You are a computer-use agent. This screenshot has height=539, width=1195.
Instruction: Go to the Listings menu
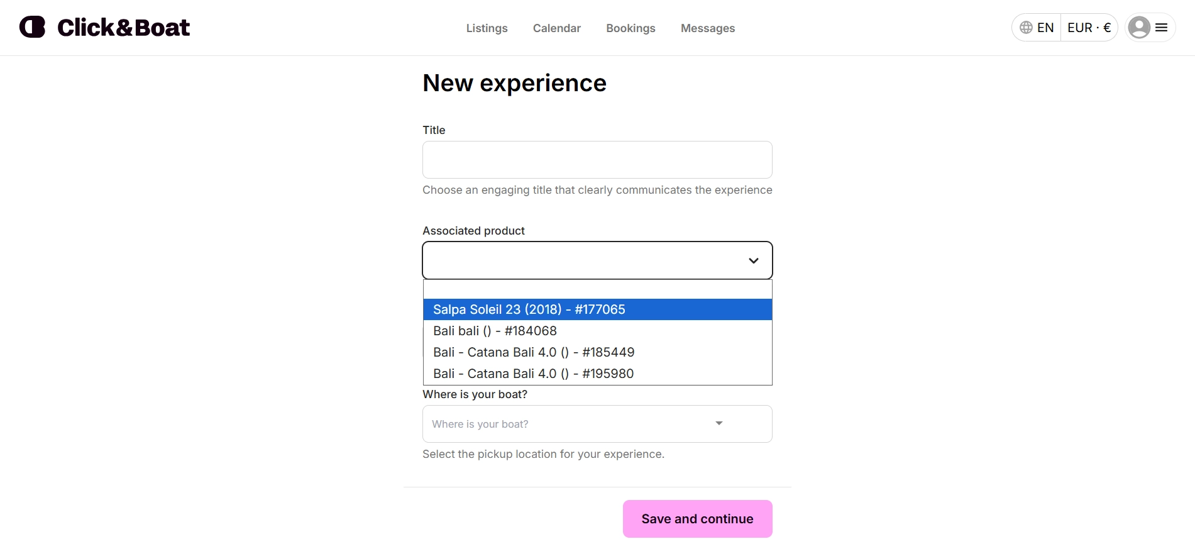(487, 28)
